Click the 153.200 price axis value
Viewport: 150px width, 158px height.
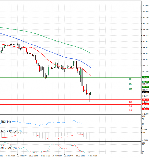coord(145,72)
